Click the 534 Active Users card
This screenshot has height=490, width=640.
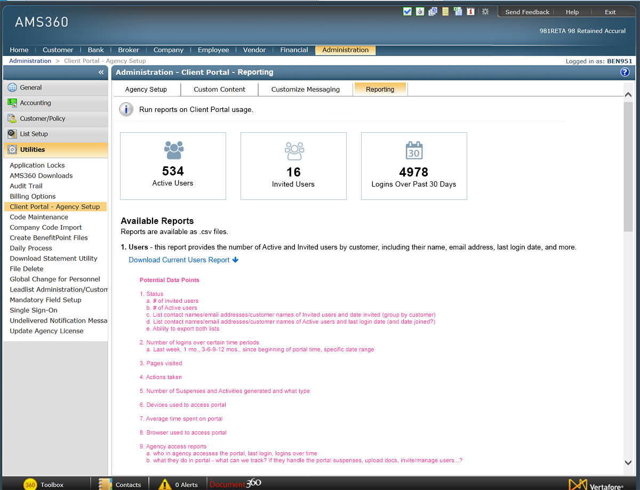(173, 166)
